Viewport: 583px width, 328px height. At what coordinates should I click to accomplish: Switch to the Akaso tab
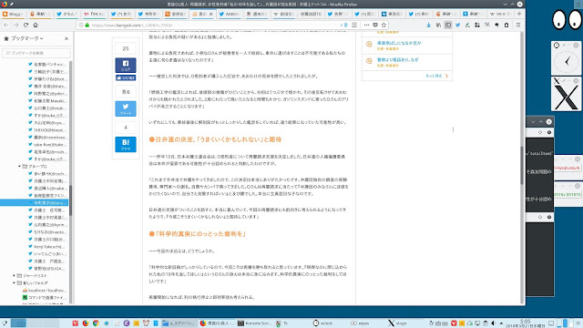point(230,15)
